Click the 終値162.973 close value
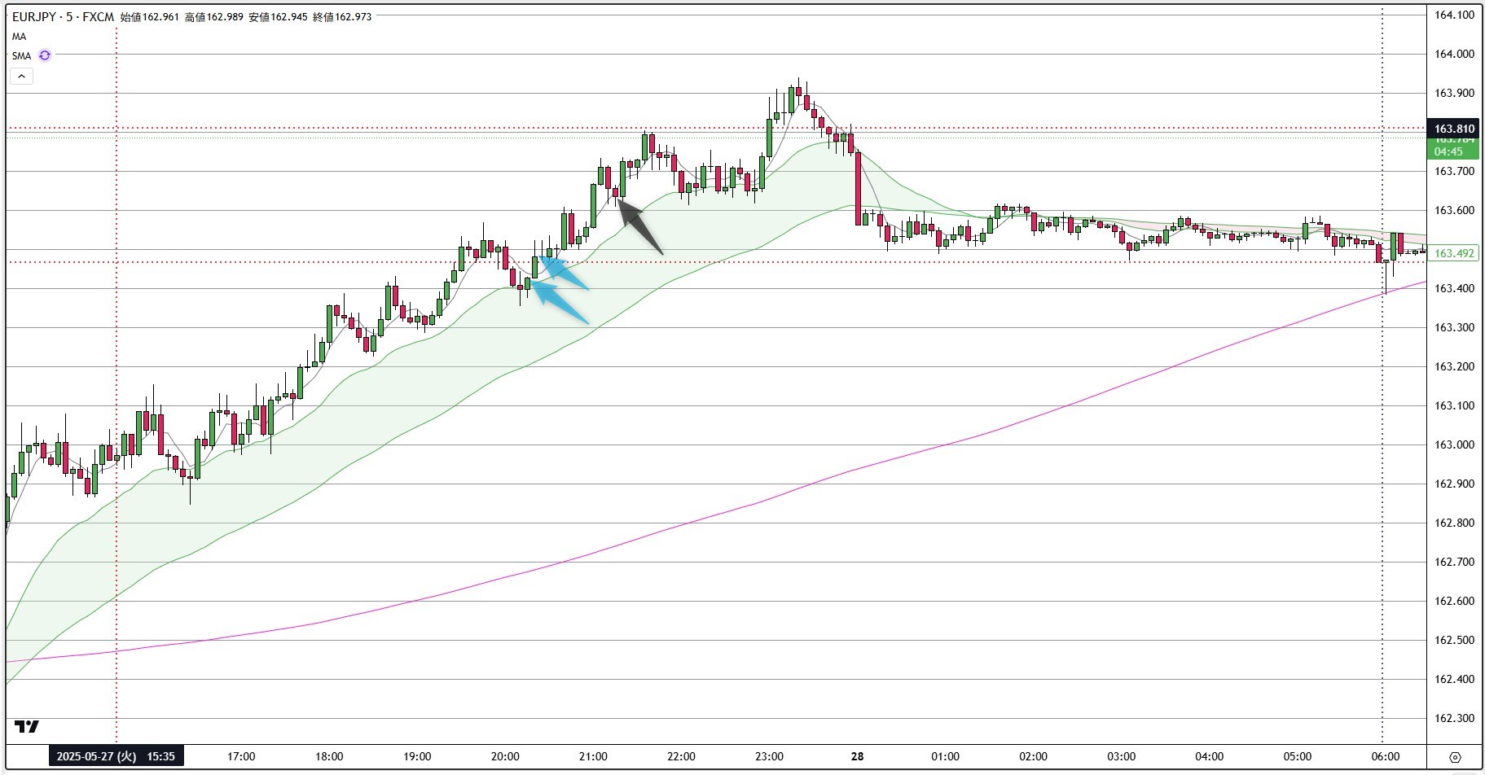The image size is (1485, 775). click(343, 16)
